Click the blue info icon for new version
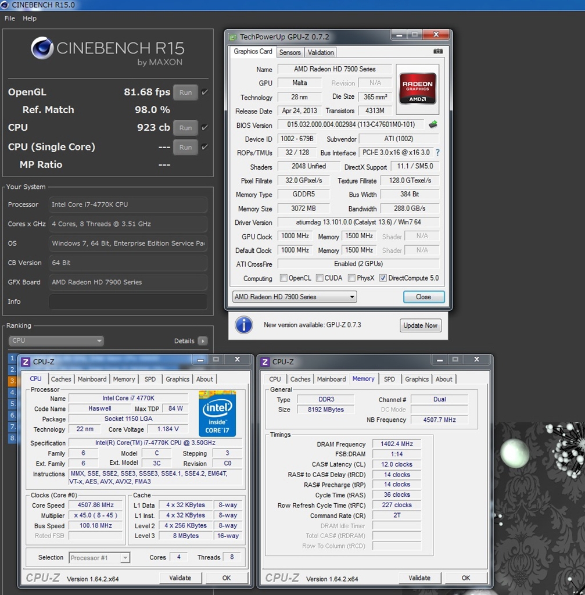Viewport: 585px width, 595px height. coord(244,325)
